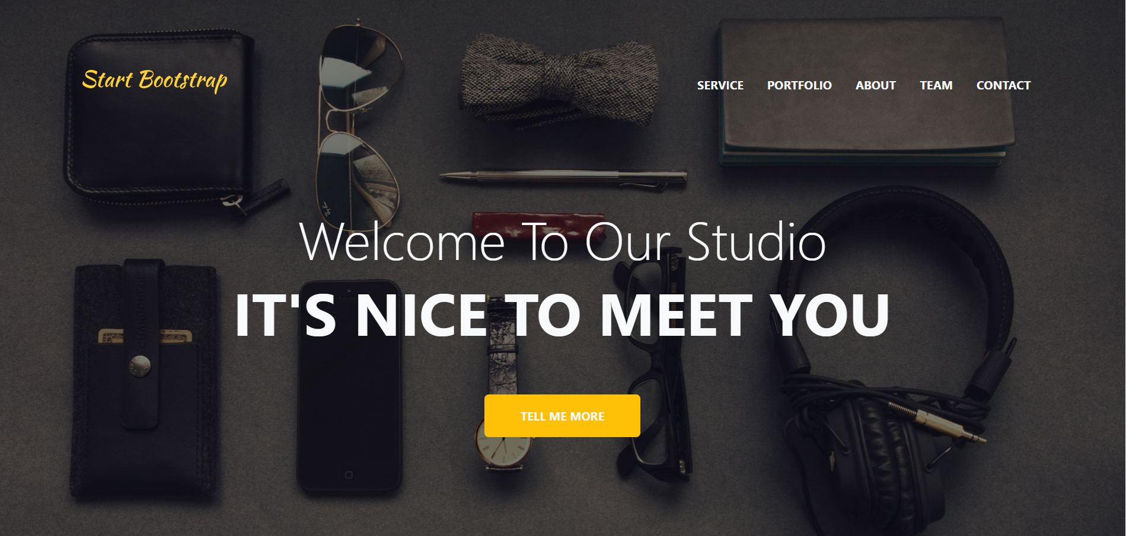This screenshot has height=536, width=1126.
Task: Click the Welcome To Our Studio heading
Action: (562, 242)
